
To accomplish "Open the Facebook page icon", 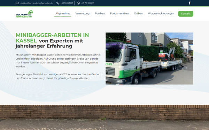I will [189, 3].
